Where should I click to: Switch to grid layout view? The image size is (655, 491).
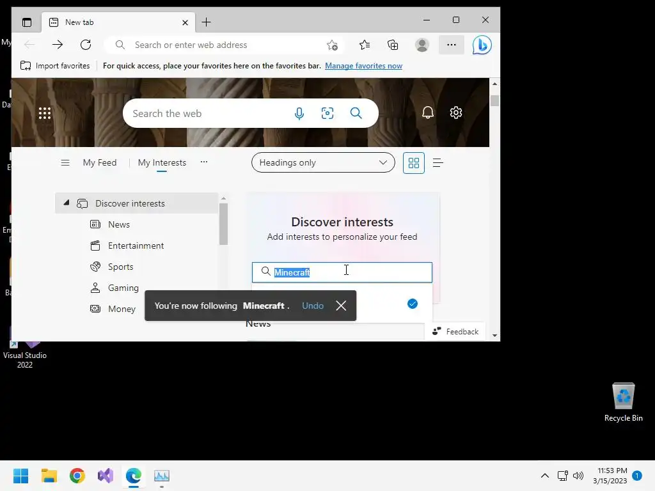click(414, 163)
